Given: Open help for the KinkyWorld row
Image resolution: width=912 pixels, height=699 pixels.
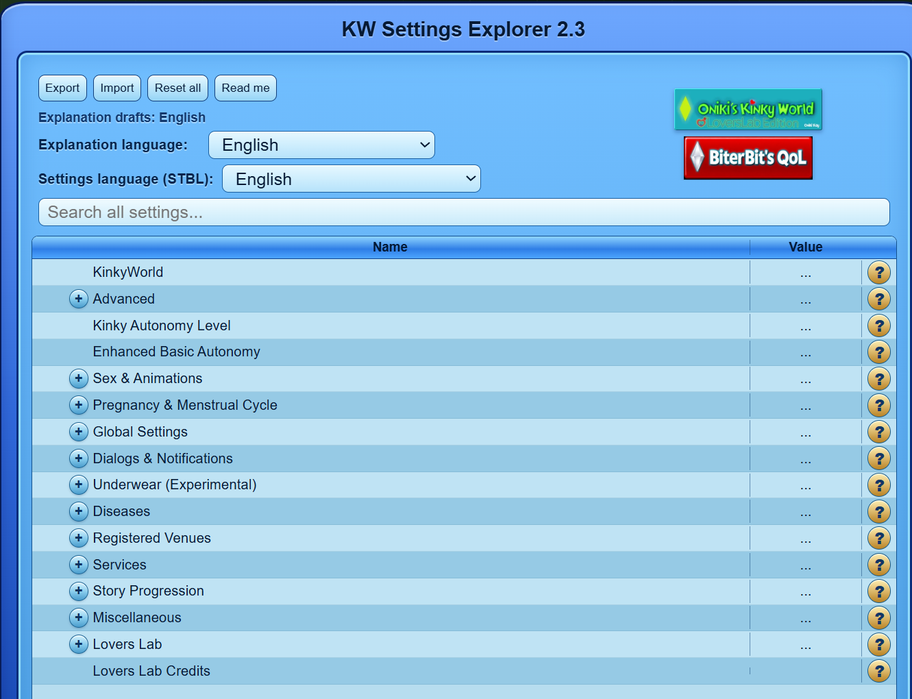Looking at the screenshot, I should 878,273.
